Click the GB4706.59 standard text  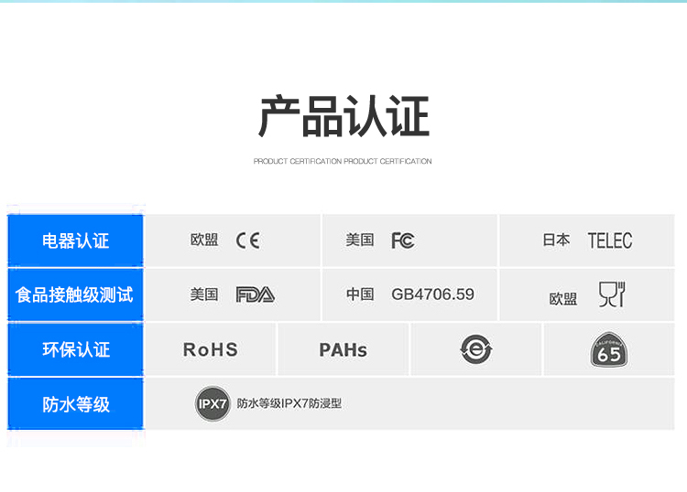click(433, 294)
